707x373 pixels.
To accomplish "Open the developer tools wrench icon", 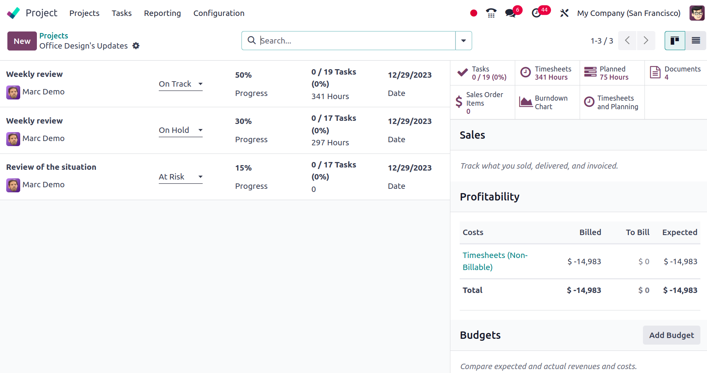I will (x=564, y=13).
